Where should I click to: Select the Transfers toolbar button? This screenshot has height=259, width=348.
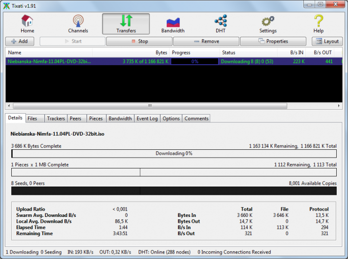(x=126, y=24)
